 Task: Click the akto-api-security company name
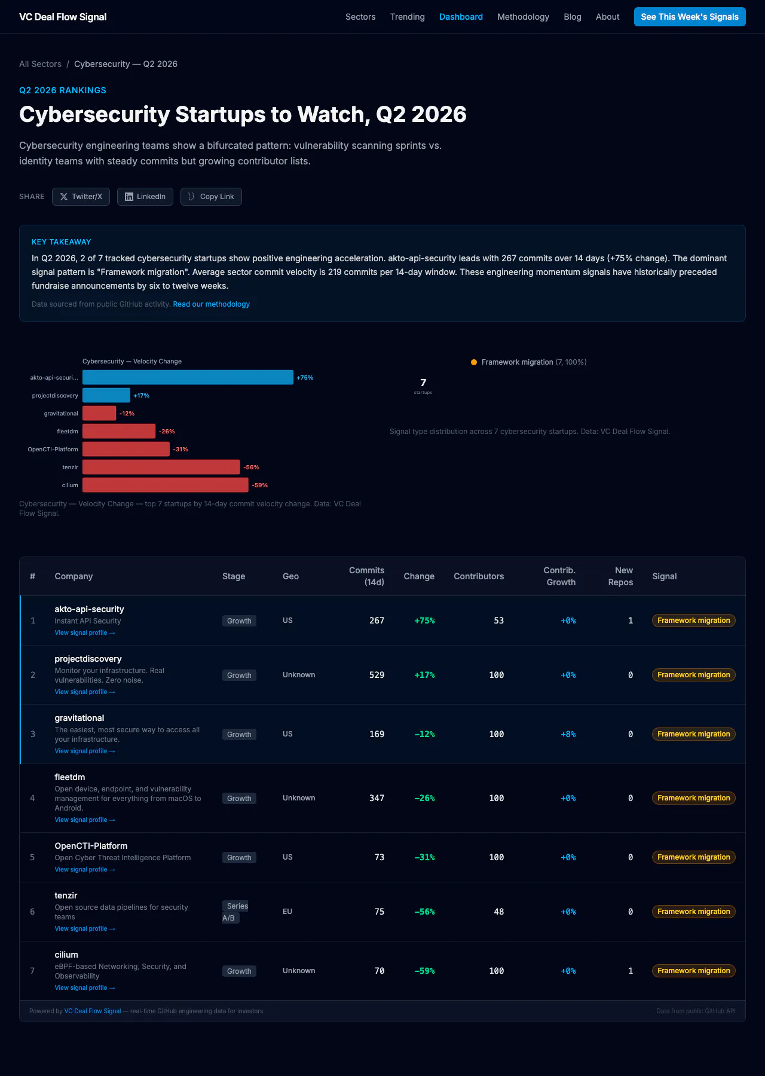90,609
